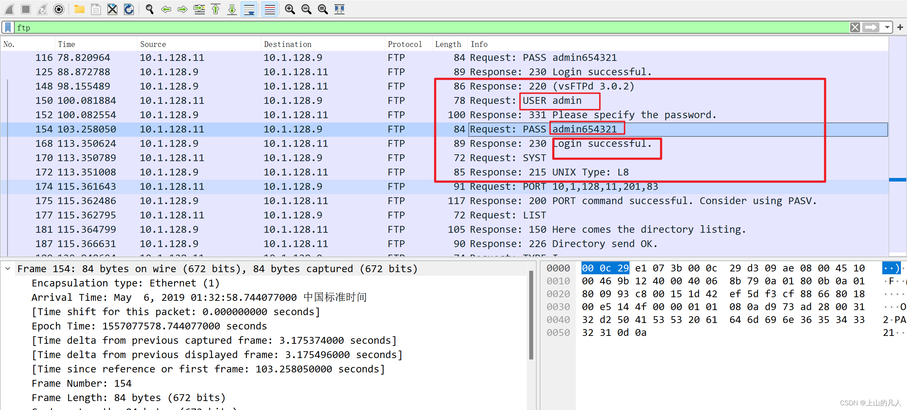Viewport: 907px width, 410px height.
Task: Go forward in packet history
Action: [x=183, y=9]
